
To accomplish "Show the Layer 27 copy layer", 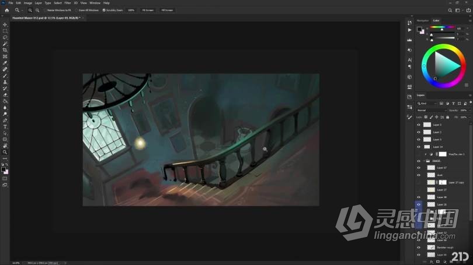I will tap(418, 182).
